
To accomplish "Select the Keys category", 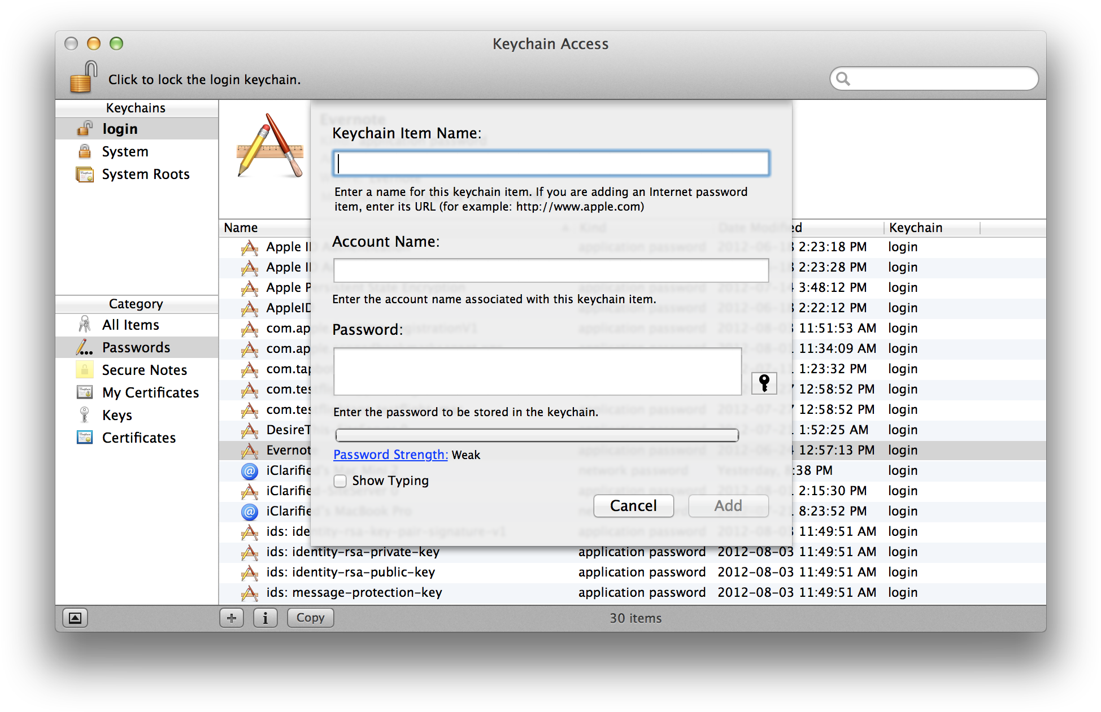I will pyautogui.click(x=117, y=416).
